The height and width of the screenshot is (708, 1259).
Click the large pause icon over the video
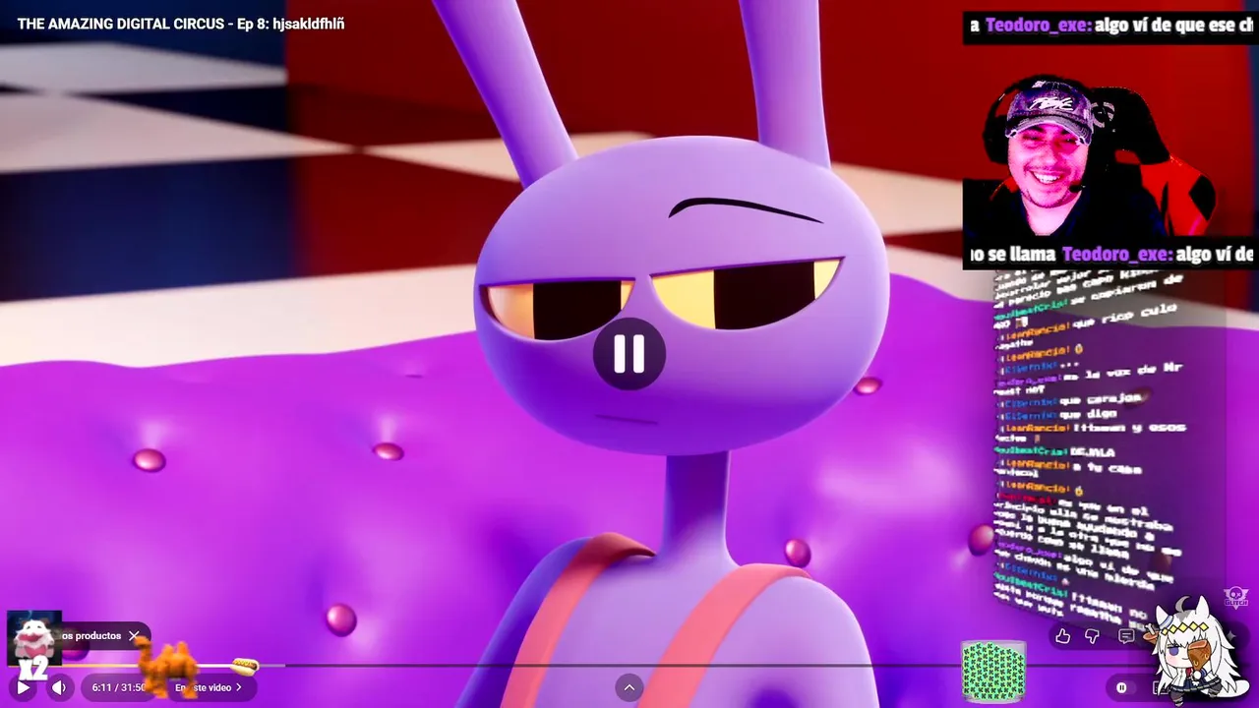click(x=629, y=354)
